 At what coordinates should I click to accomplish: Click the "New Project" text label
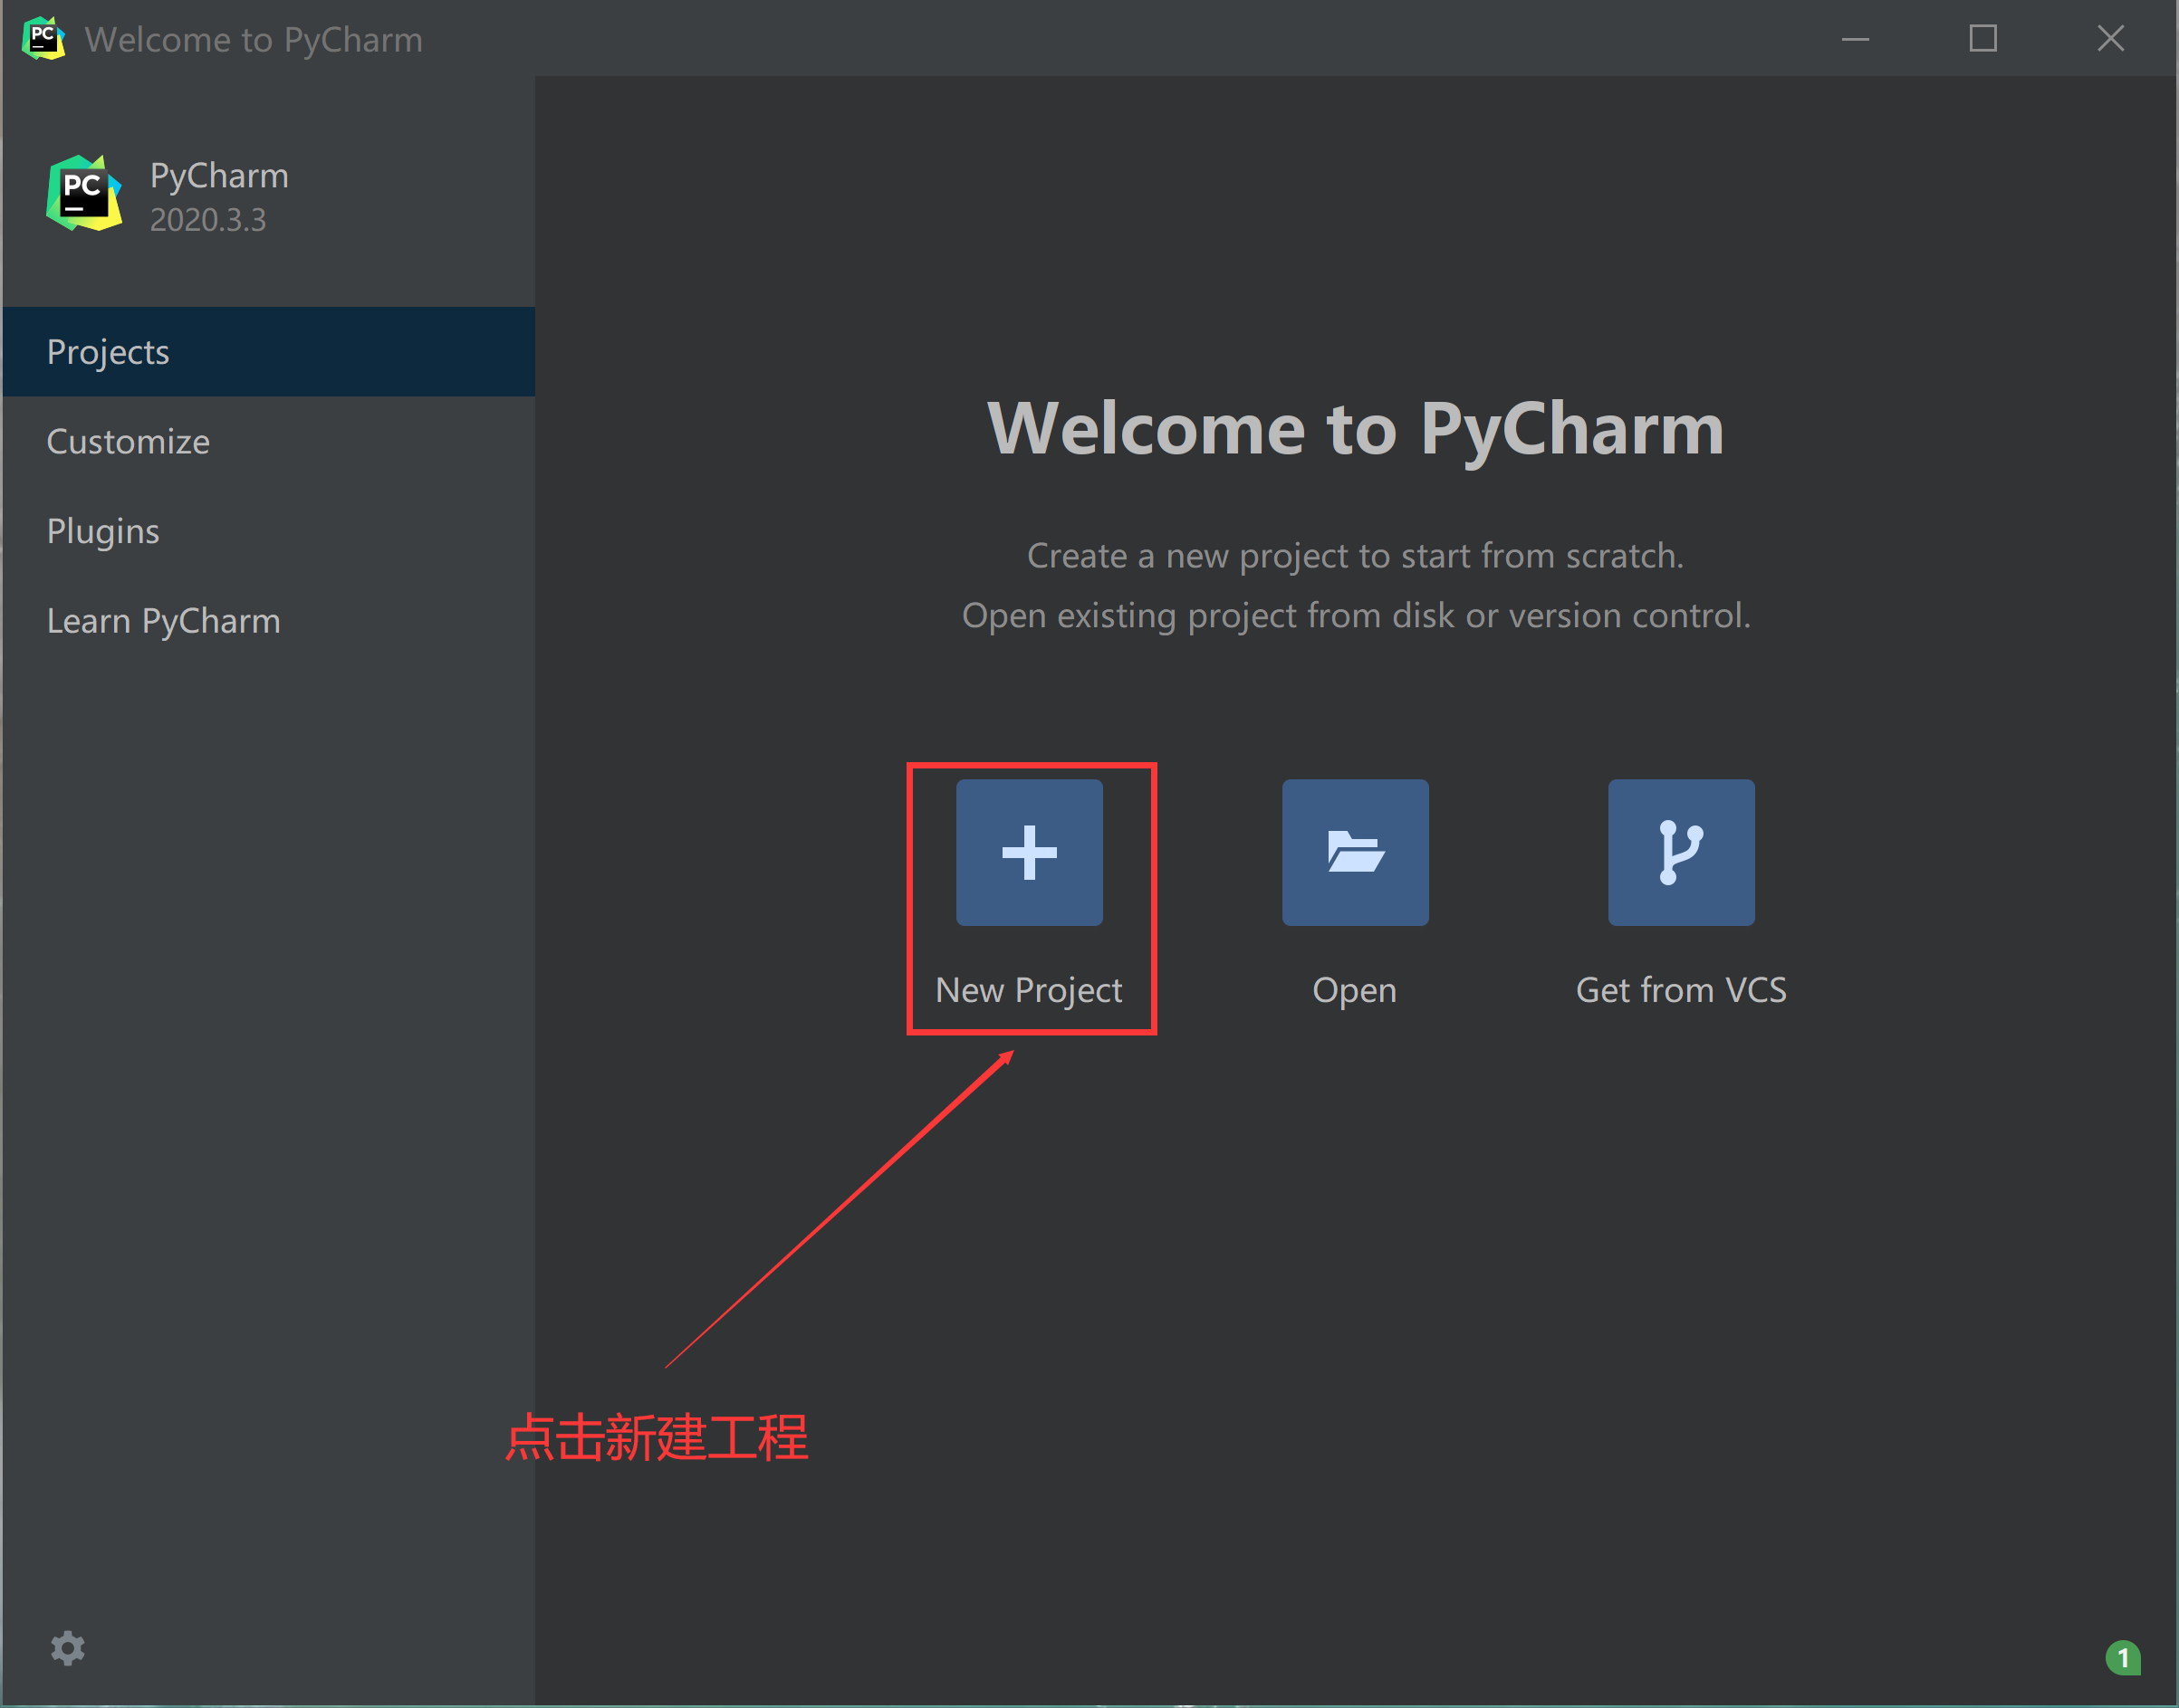point(1029,990)
